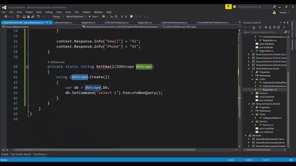Click the '3 references' CodeLens link
Screen dimensions: 296x166
(56, 62)
